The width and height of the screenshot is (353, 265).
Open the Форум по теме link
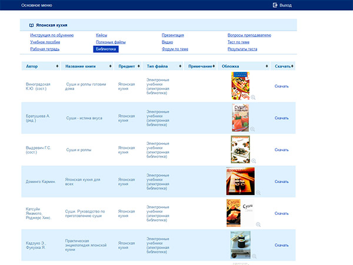pos(175,49)
